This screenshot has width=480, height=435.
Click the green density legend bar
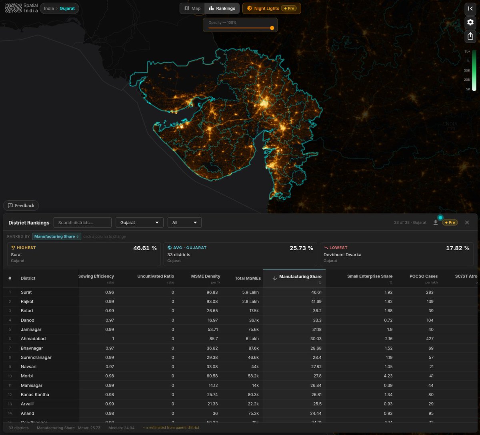[474, 70]
